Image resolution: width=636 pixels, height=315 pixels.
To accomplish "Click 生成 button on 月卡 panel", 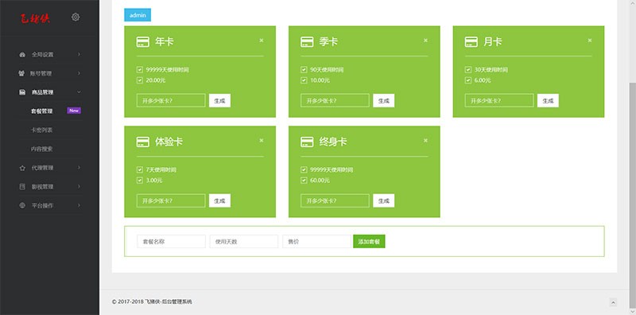I will (548, 101).
